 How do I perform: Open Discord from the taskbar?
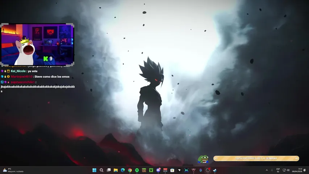click(158, 170)
